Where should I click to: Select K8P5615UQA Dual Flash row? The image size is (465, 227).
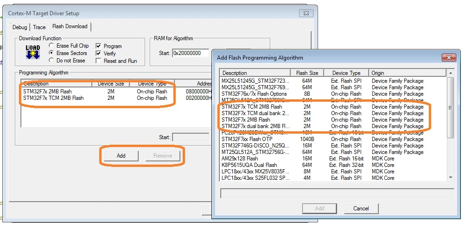[333, 165]
